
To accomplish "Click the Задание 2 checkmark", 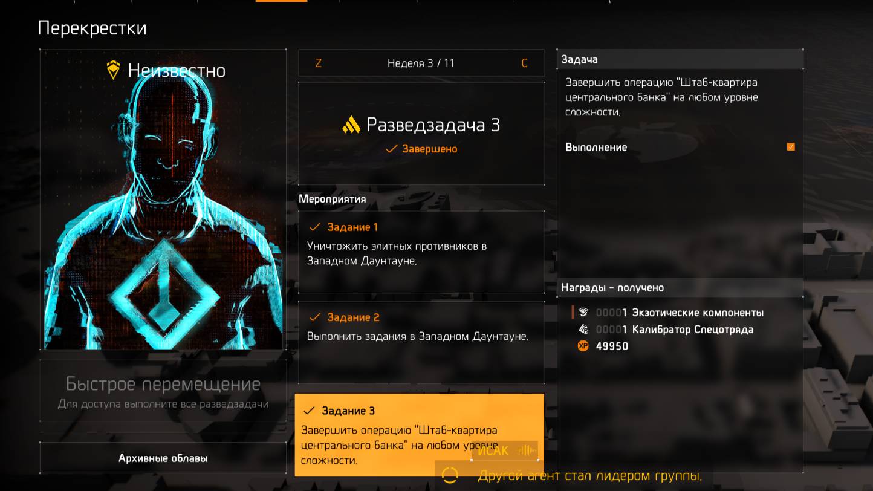I will tap(314, 317).
